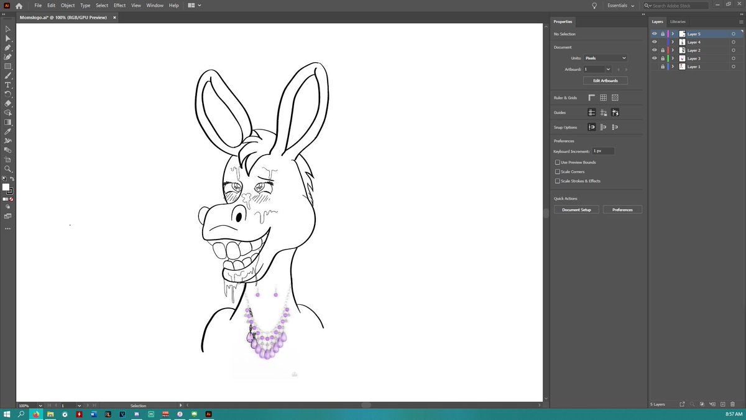Select the Eyedropper tool
746x420 pixels.
(x=8, y=131)
